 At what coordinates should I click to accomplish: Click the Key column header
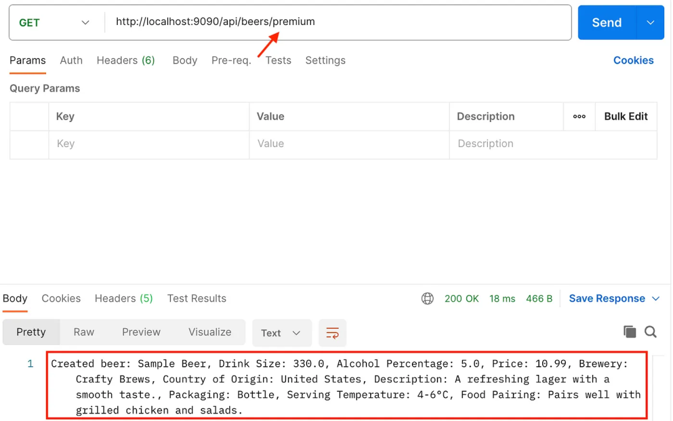click(65, 116)
